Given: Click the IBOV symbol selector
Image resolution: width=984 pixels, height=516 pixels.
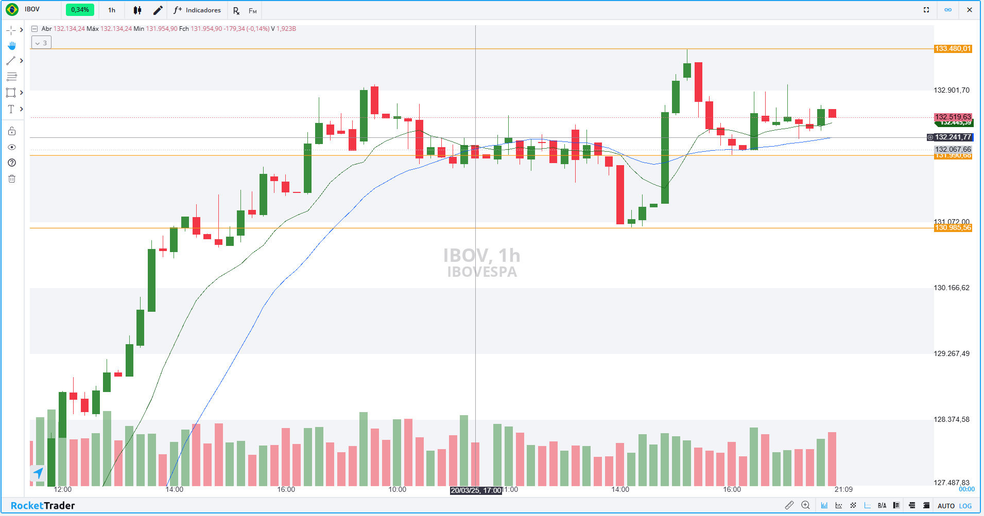Looking at the screenshot, I should 32,10.
